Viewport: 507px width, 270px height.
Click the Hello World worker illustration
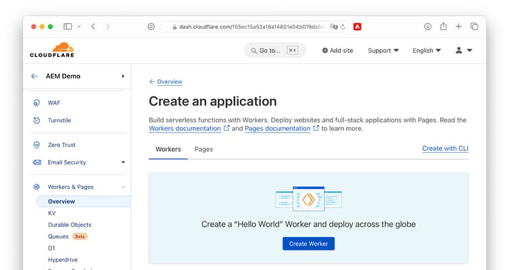(x=308, y=199)
